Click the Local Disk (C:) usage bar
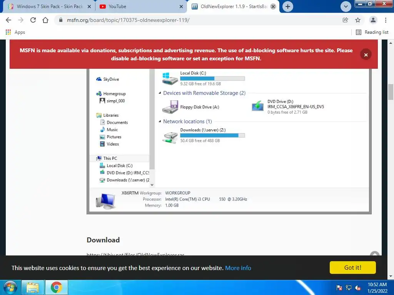 click(212, 78)
